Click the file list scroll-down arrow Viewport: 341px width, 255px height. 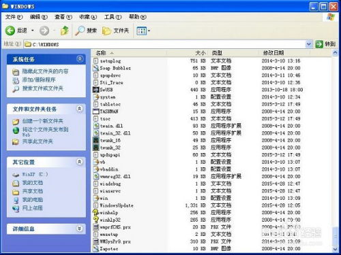point(335,249)
